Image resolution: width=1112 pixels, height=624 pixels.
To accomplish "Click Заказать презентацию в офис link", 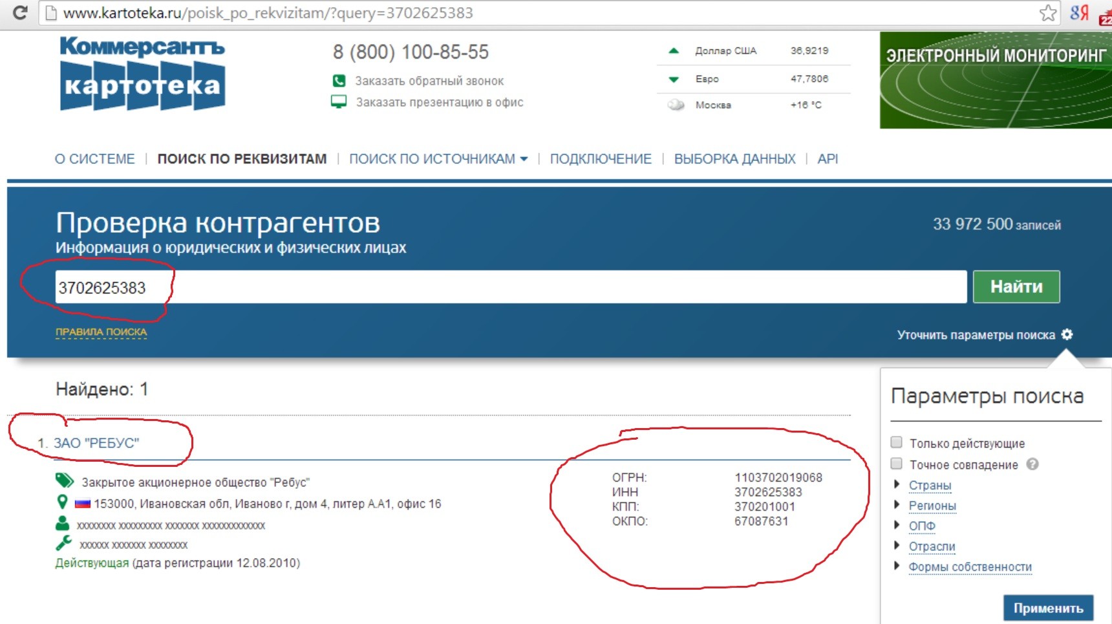I will (440, 102).
